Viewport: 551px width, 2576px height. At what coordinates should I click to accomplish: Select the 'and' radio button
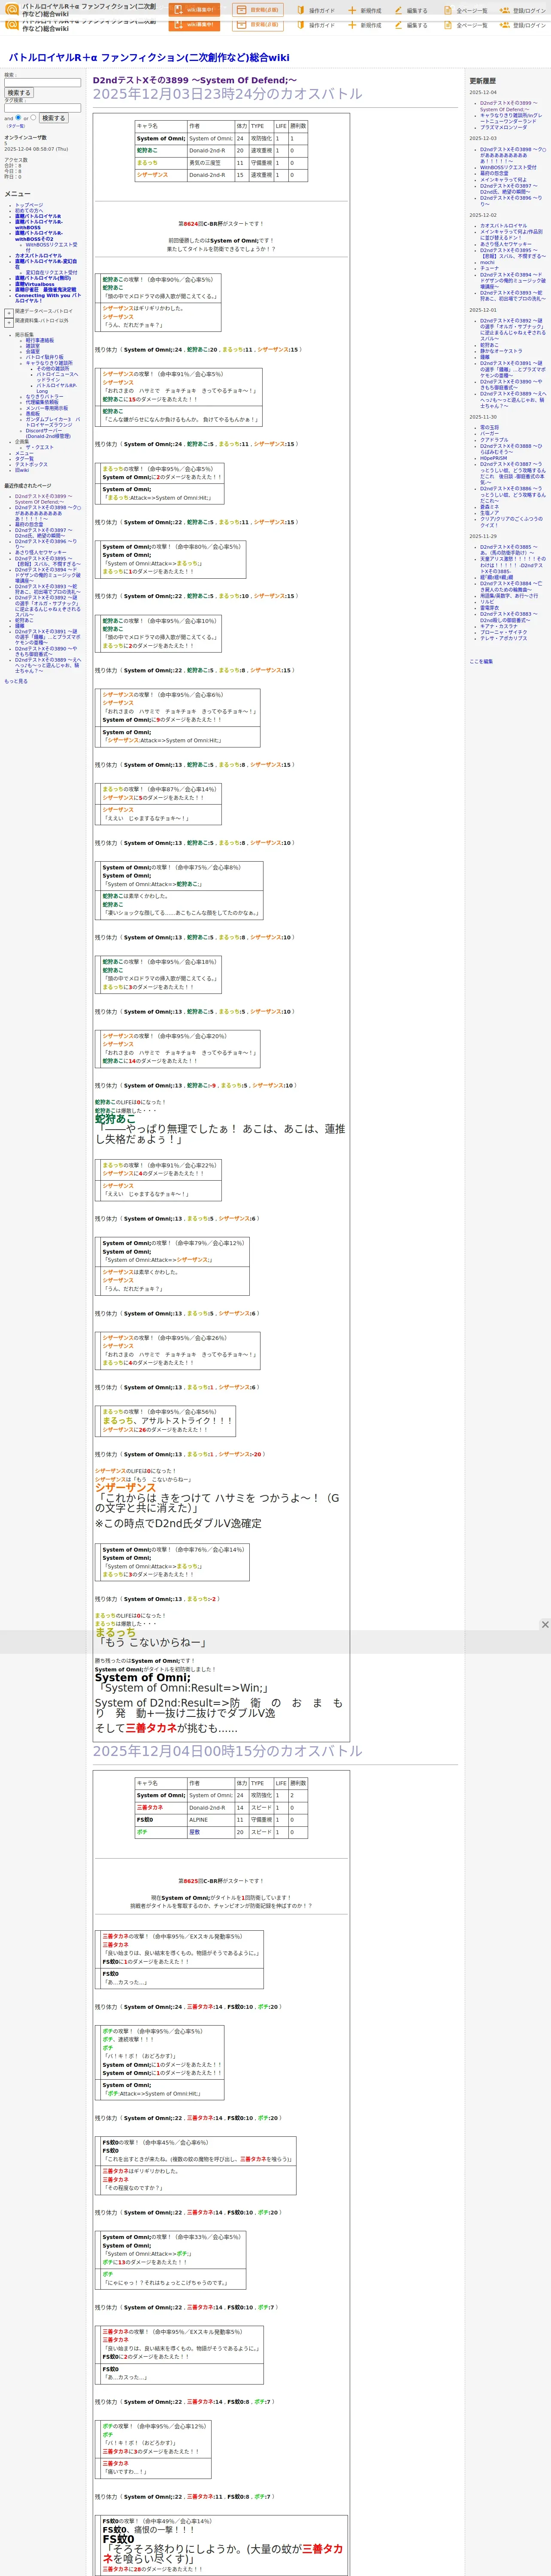pos(18,117)
